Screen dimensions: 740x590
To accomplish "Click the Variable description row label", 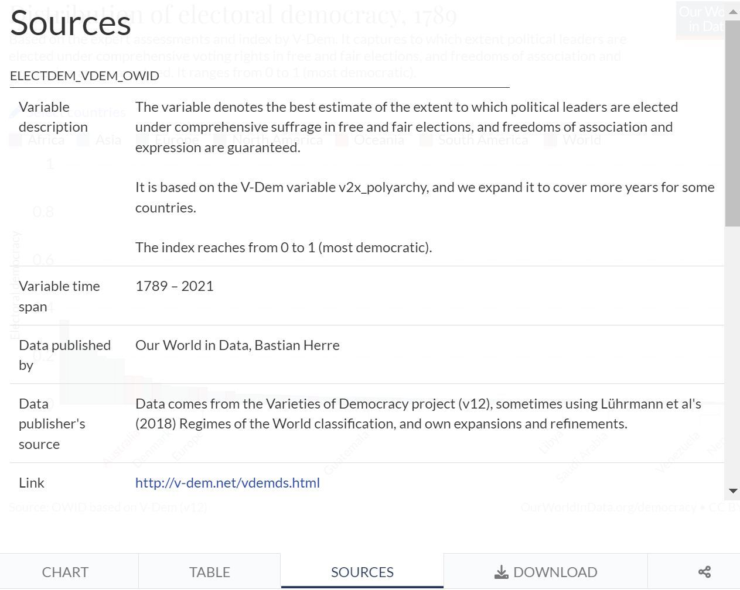I will (x=53, y=117).
